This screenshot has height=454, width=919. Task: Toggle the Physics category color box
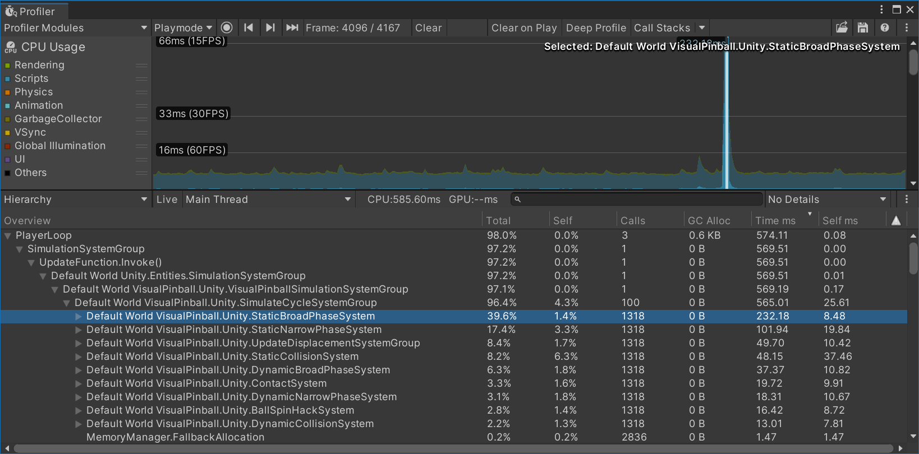[8, 92]
